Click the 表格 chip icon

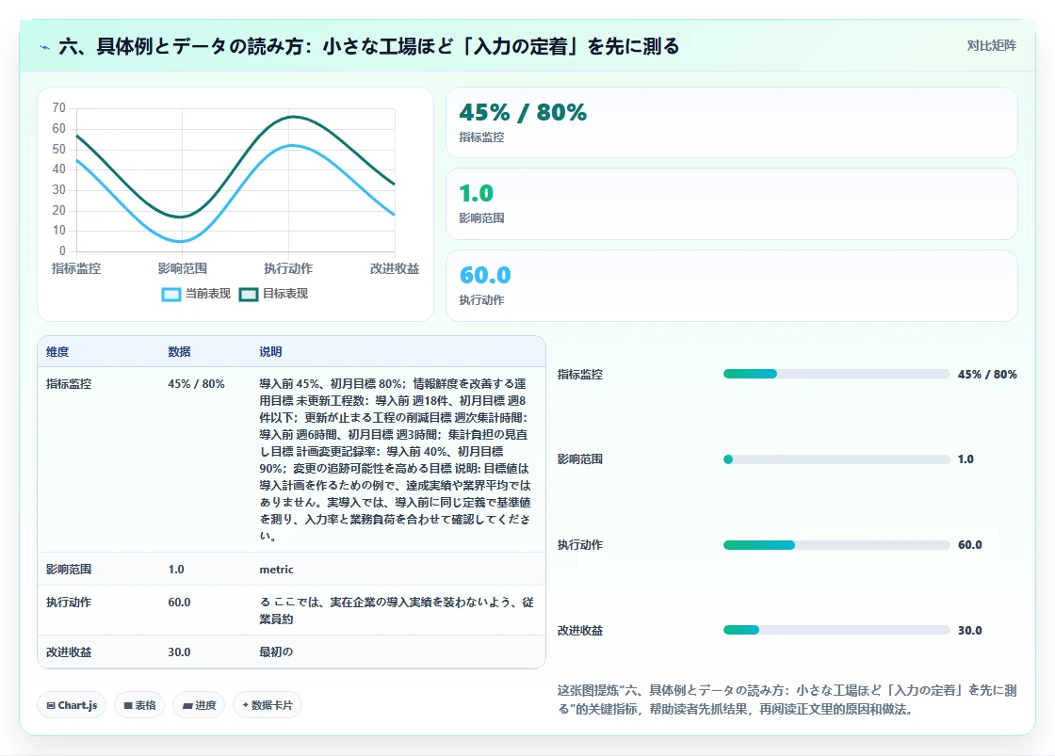[128, 705]
